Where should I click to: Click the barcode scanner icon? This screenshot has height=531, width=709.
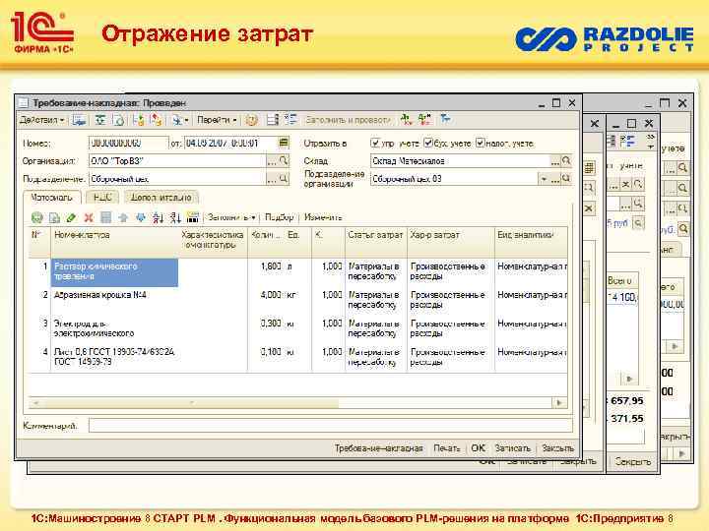pyautogui.click(x=193, y=218)
